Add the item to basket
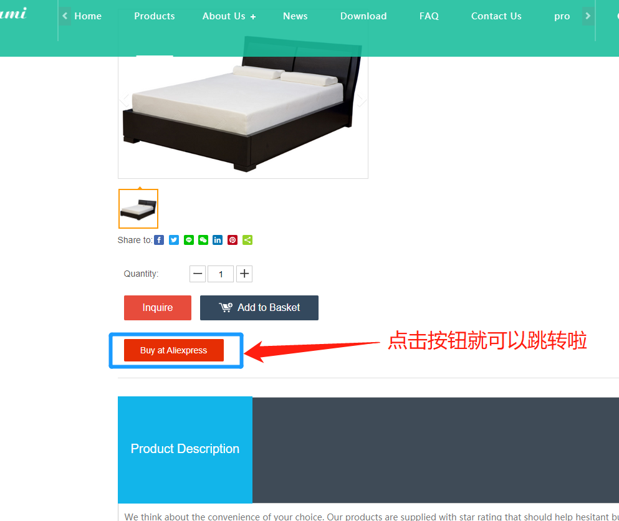 [259, 308]
